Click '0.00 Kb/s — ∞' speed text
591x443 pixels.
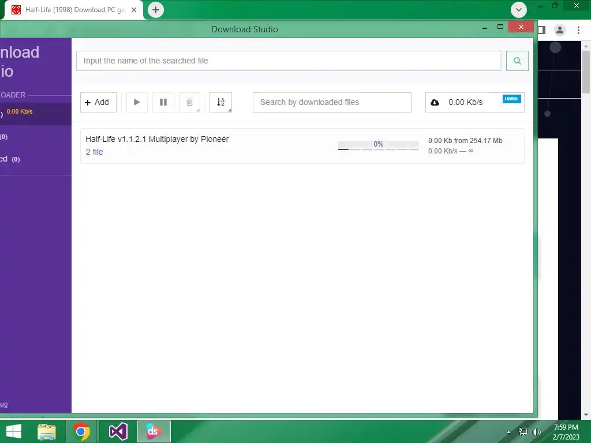tap(450, 151)
